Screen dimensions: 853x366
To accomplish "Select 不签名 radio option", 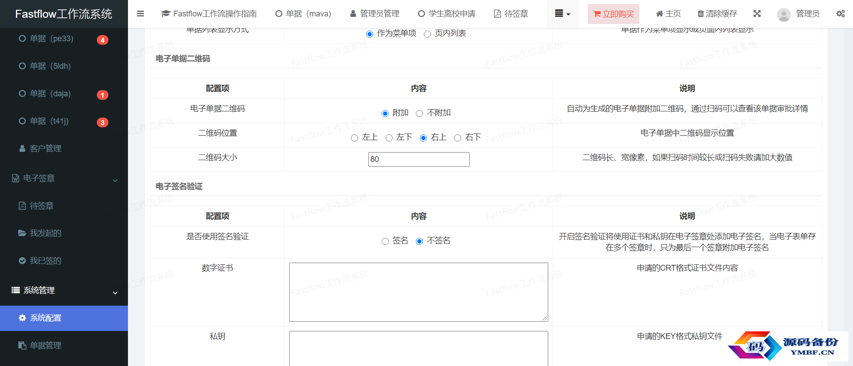I will [419, 241].
